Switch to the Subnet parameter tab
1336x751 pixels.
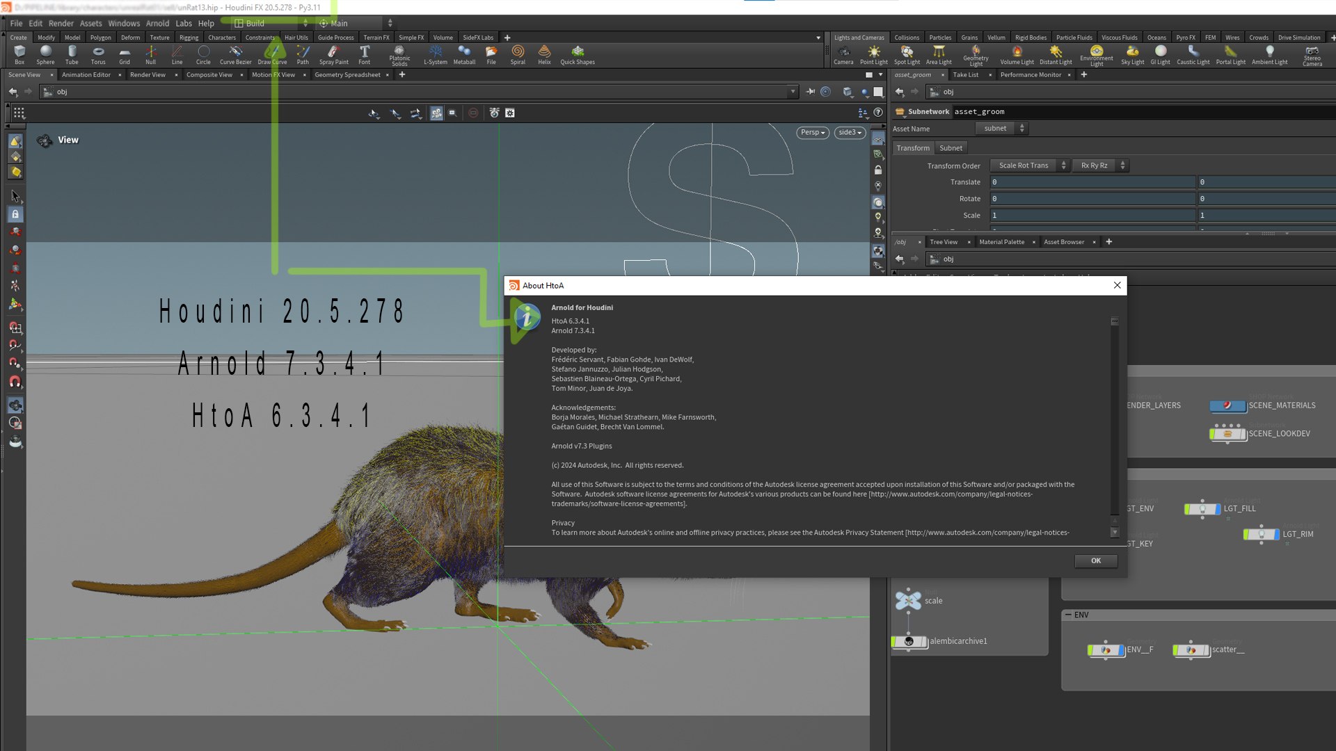tap(951, 148)
